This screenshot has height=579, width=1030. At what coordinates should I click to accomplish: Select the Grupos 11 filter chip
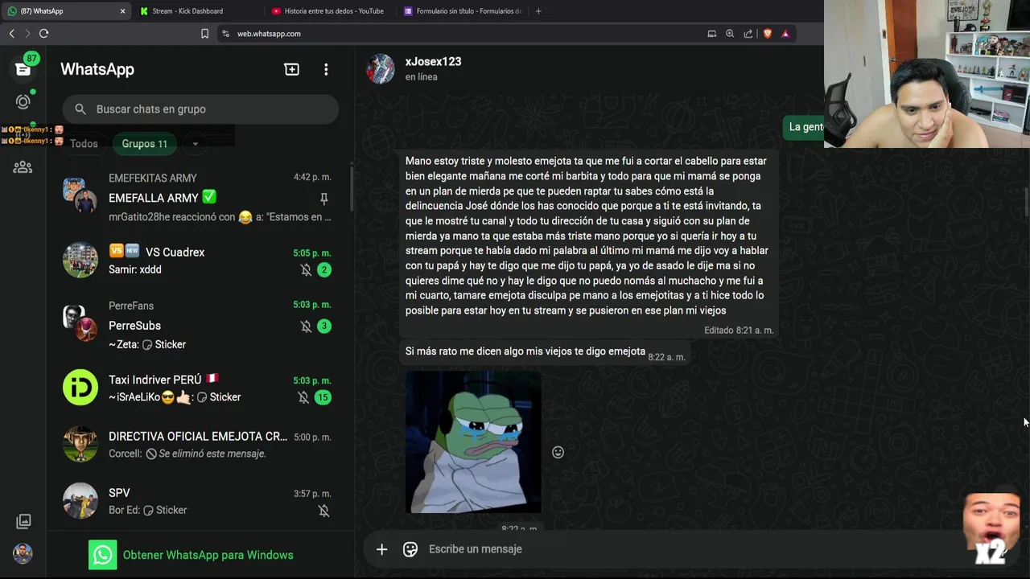145,144
